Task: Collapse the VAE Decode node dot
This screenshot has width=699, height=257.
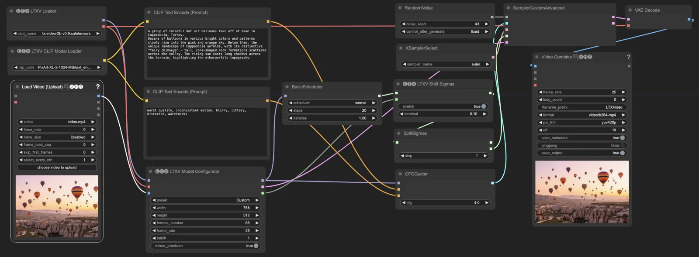Action: point(630,10)
